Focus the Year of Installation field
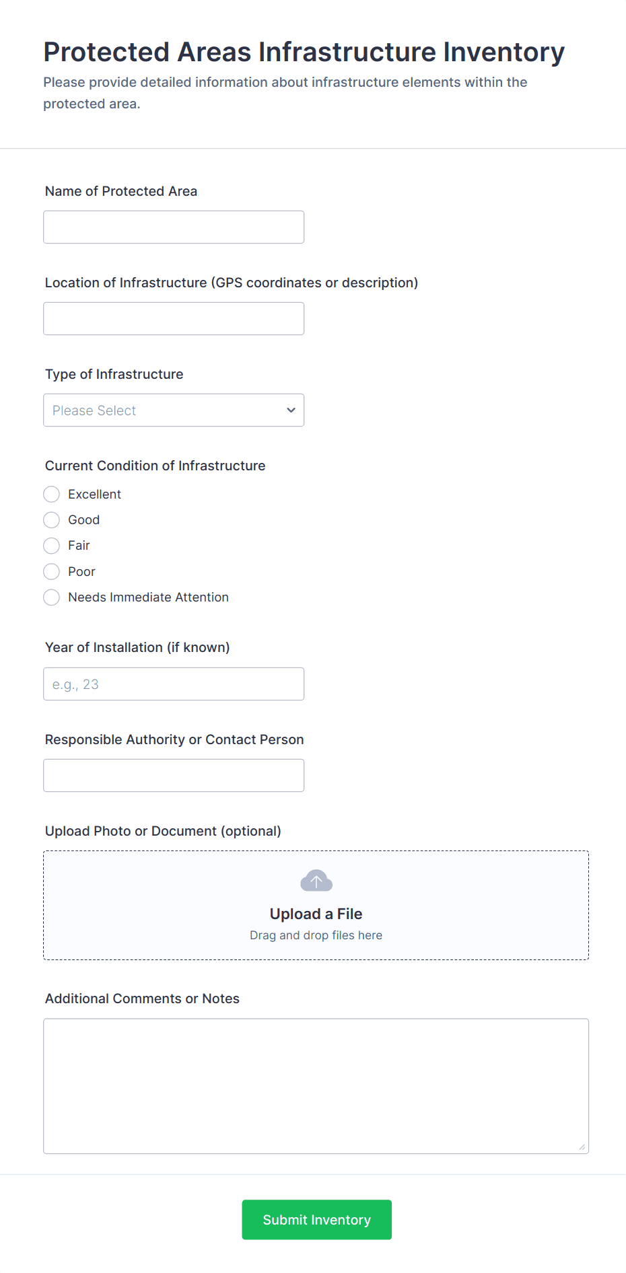Viewport: 626px width, 1273px height. (174, 684)
